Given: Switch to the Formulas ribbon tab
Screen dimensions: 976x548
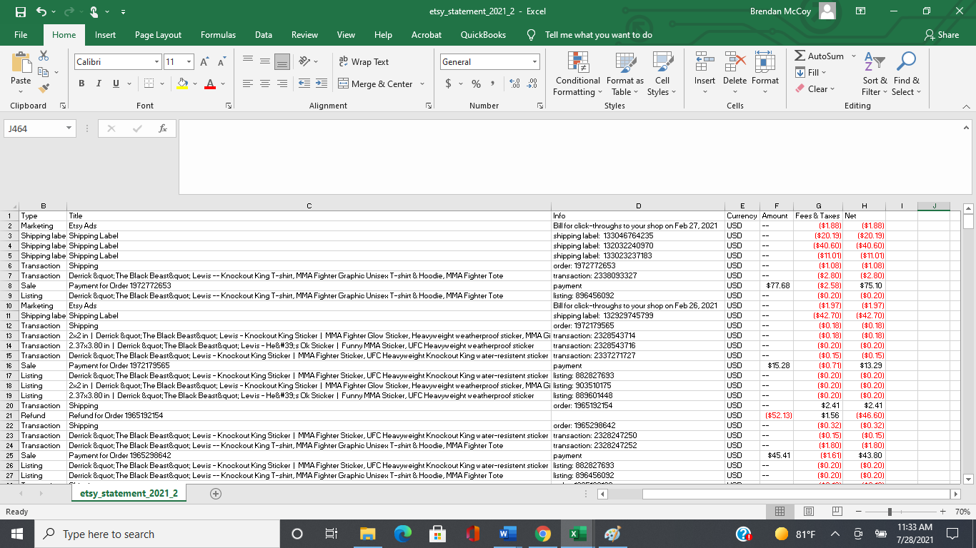Looking at the screenshot, I should (x=218, y=35).
